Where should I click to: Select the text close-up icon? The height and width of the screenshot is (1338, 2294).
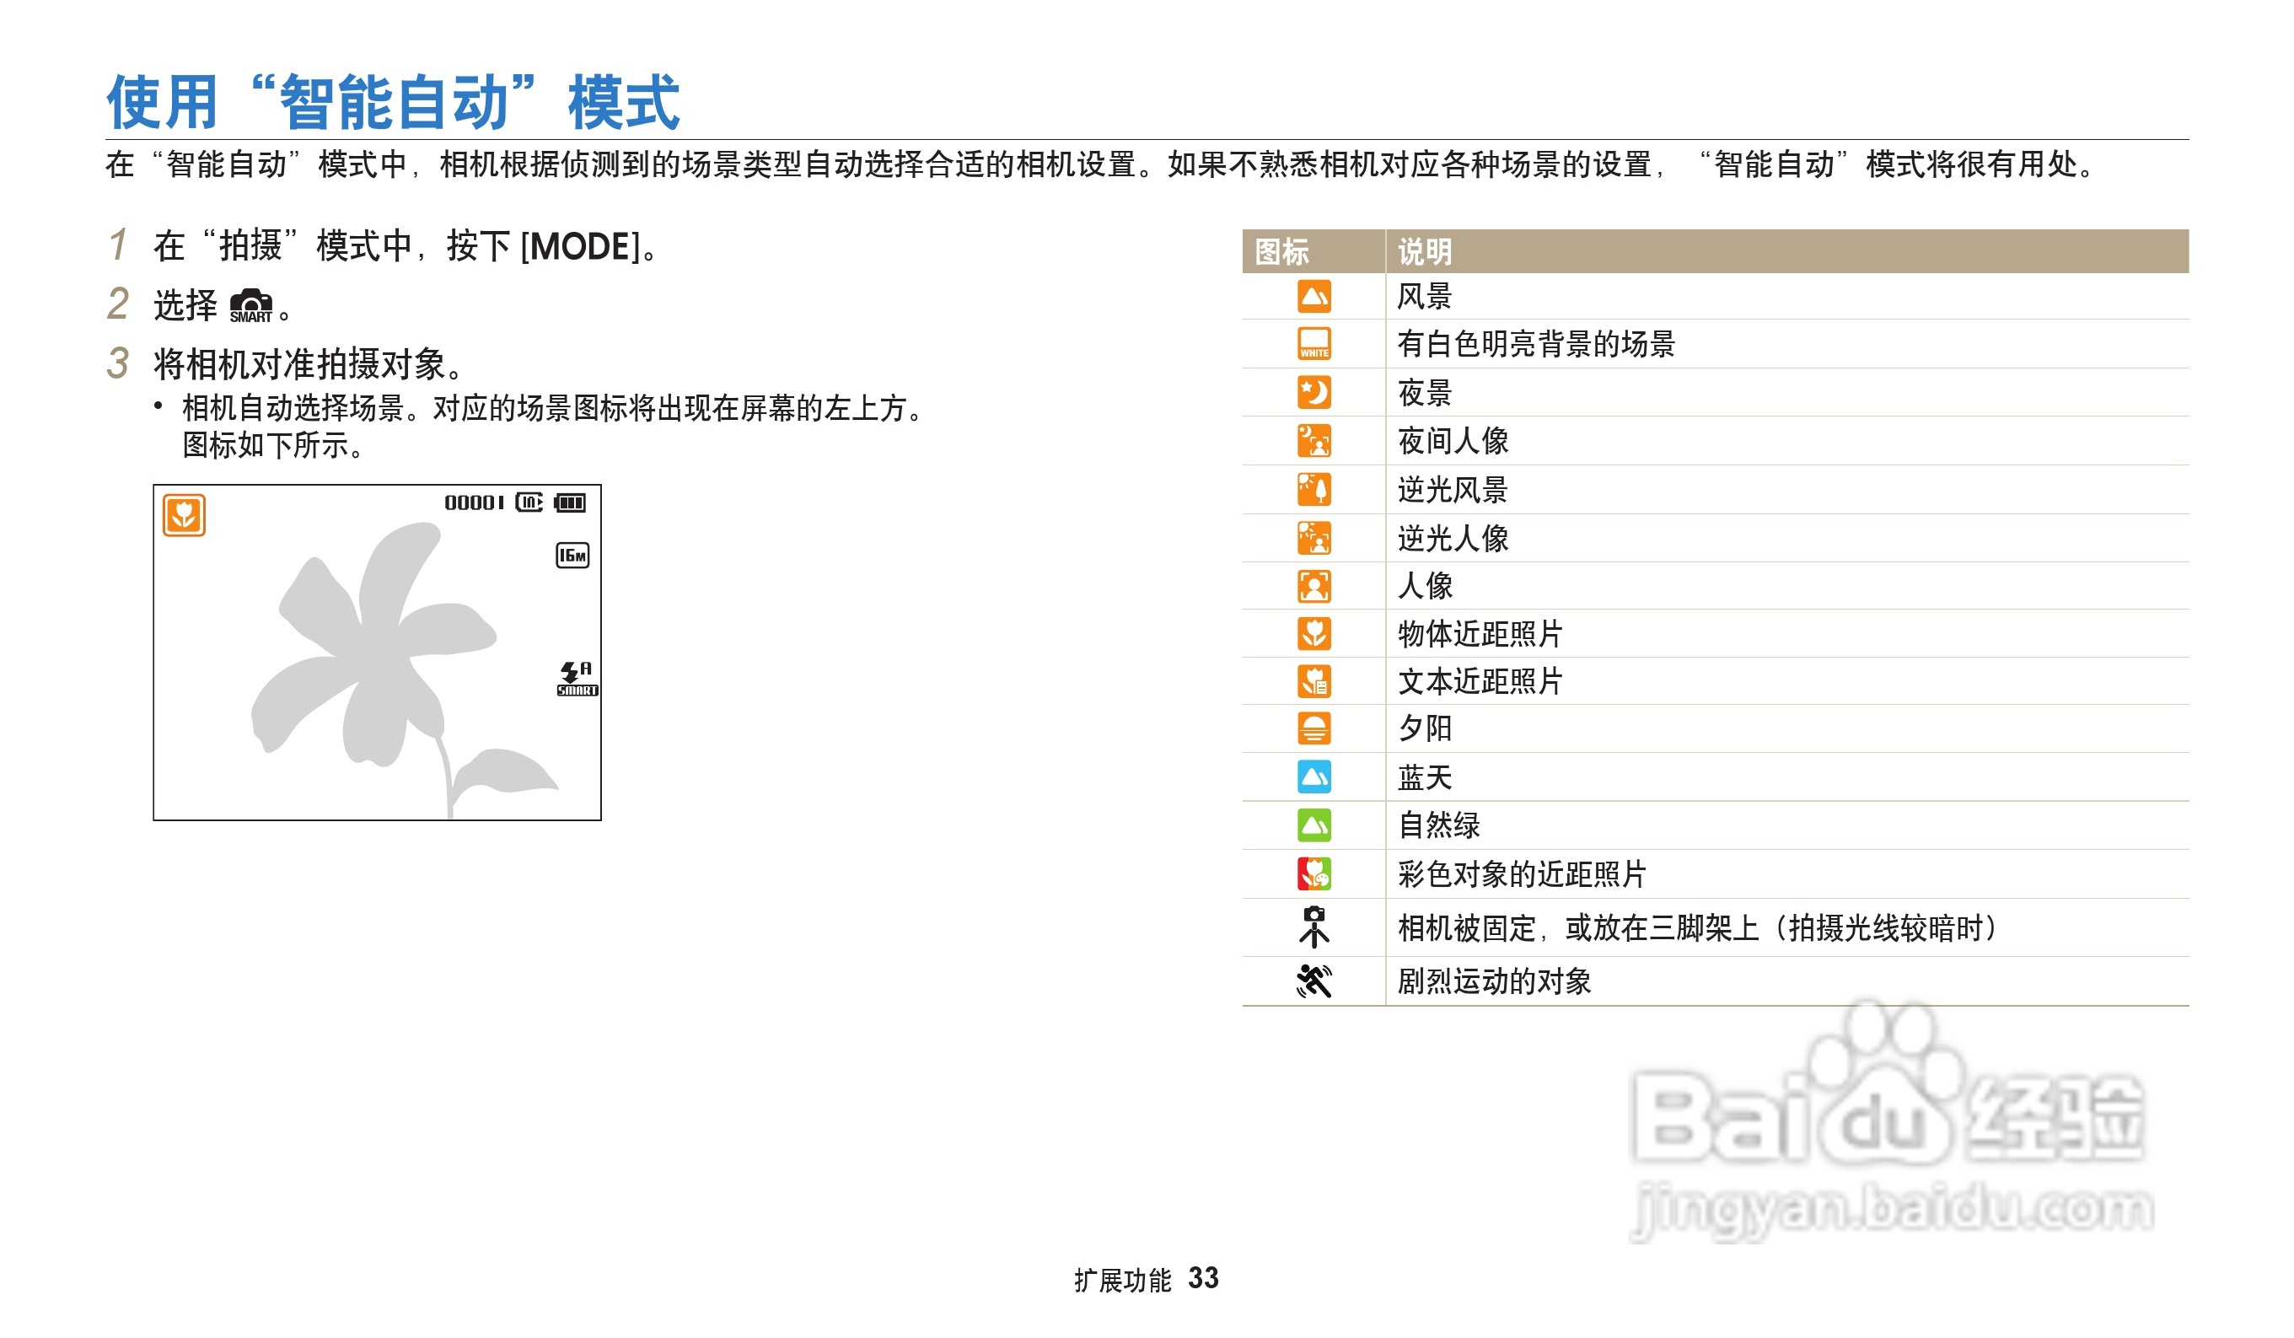click(x=1314, y=681)
